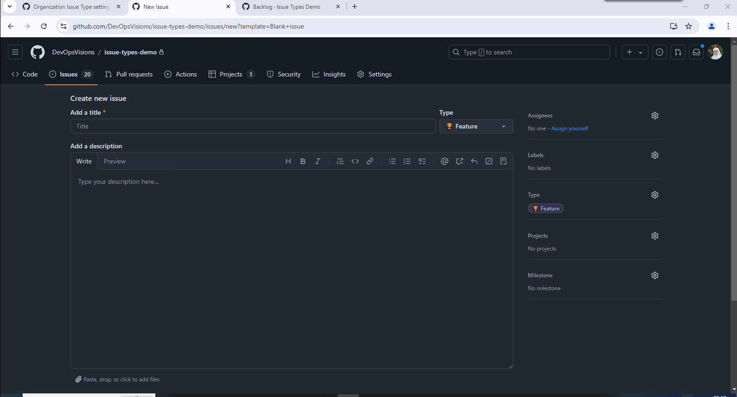Install the app via the address bar icon

(x=674, y=26)
